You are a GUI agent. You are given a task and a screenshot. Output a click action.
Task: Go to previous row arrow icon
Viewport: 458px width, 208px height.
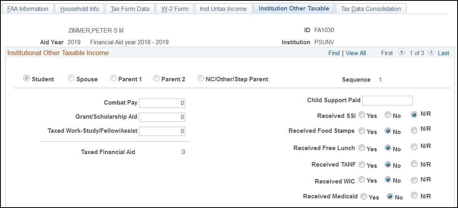[x=401, y=52]
